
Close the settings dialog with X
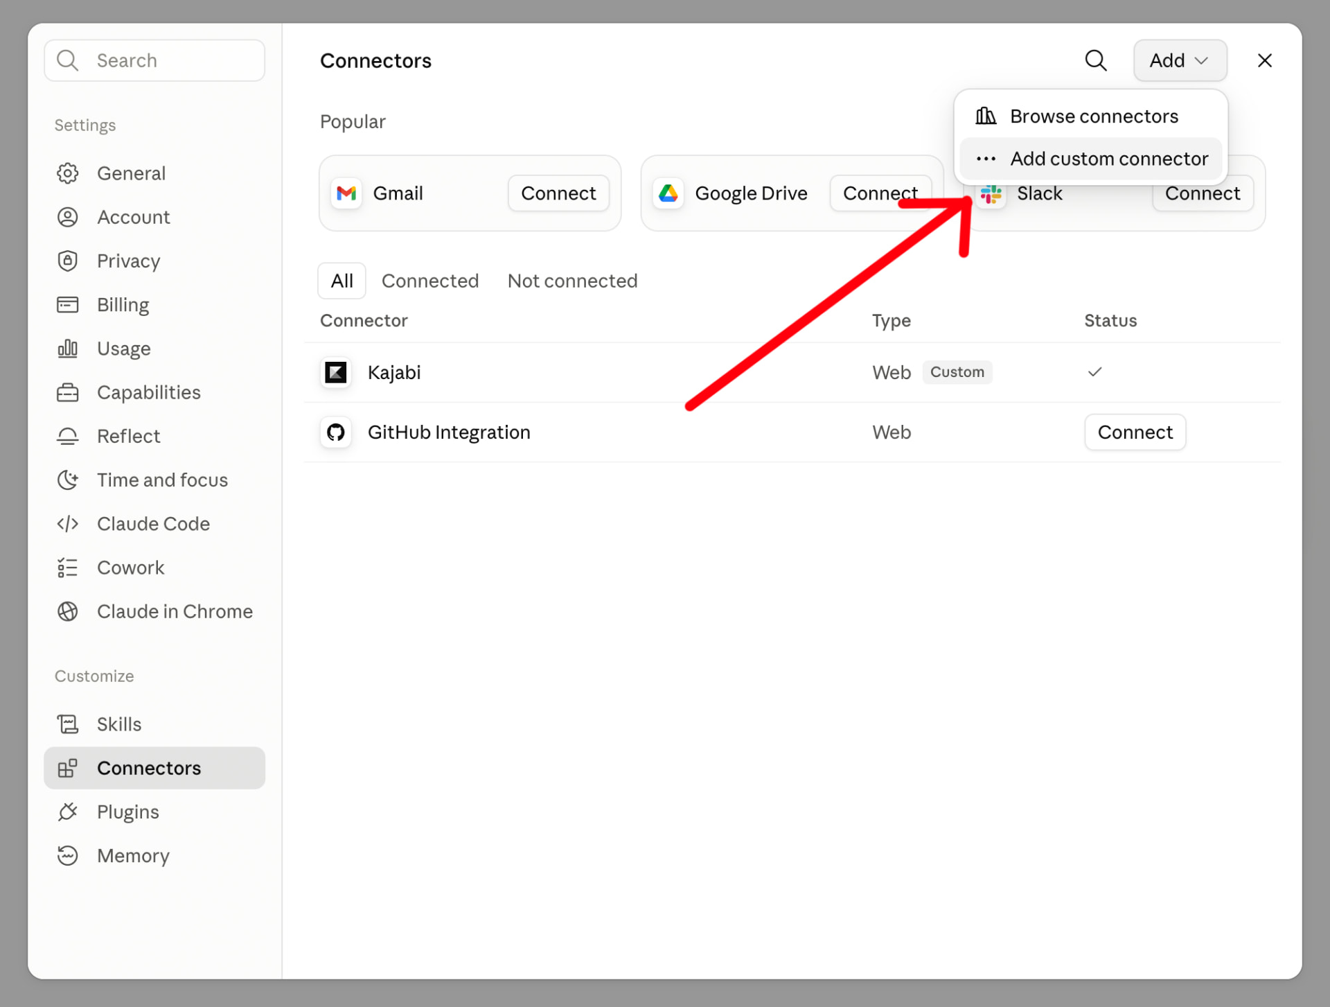coord(1265,60)
